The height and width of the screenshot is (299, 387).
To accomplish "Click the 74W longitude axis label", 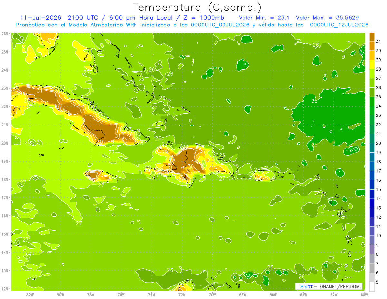I will pyautogui.click(x=152, y=294).
